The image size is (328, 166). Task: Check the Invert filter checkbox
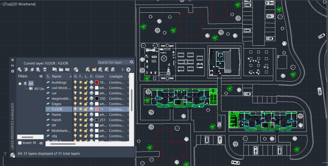click(20, 143)
